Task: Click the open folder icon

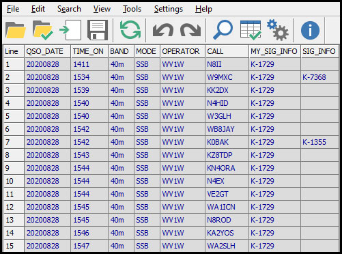Action: (16, 30)
